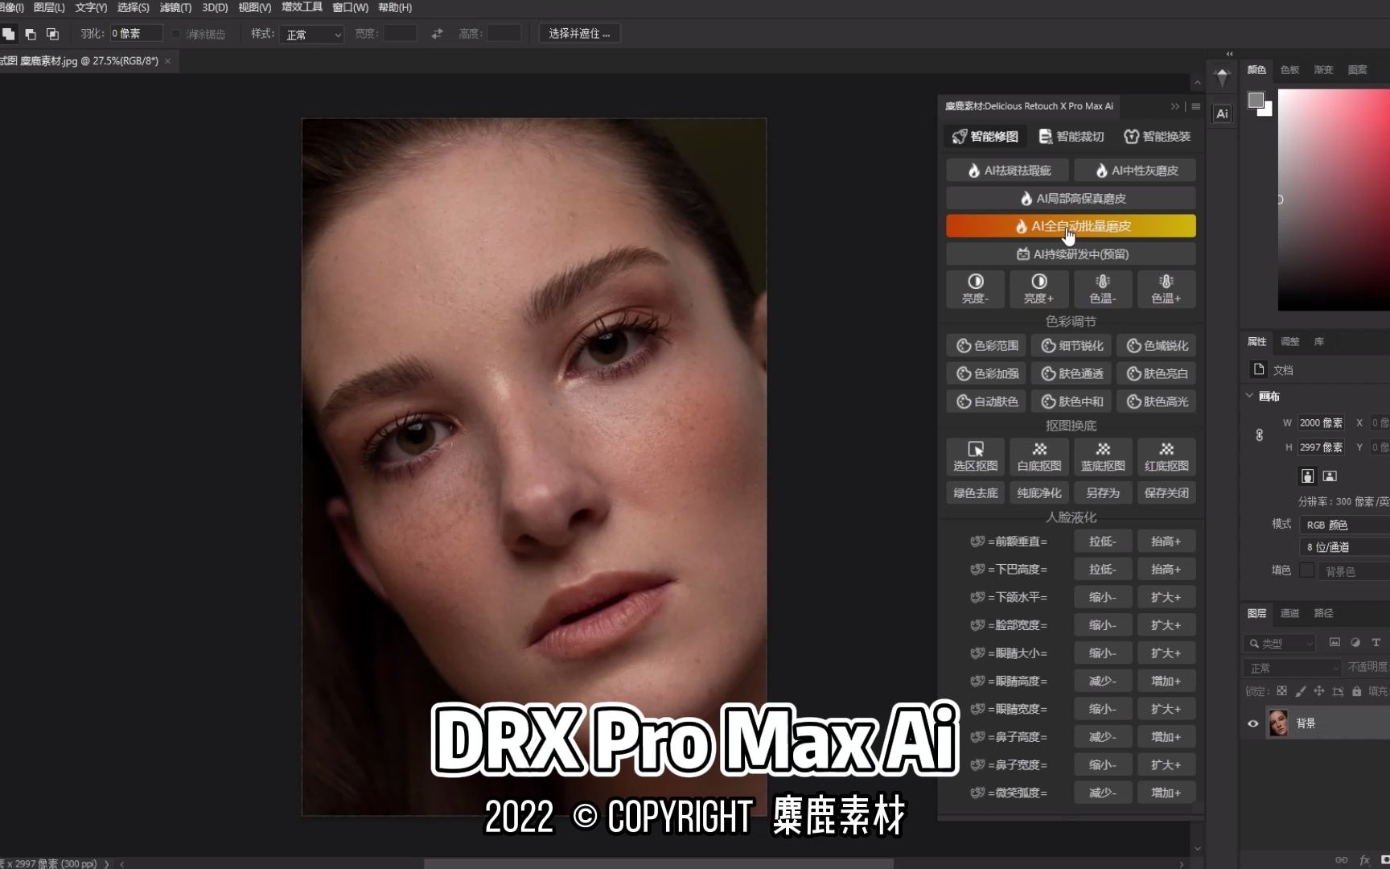Click the 细节锐化 color tool
This screenshot has width=1390, height=869.
[x=1071, y=345]
